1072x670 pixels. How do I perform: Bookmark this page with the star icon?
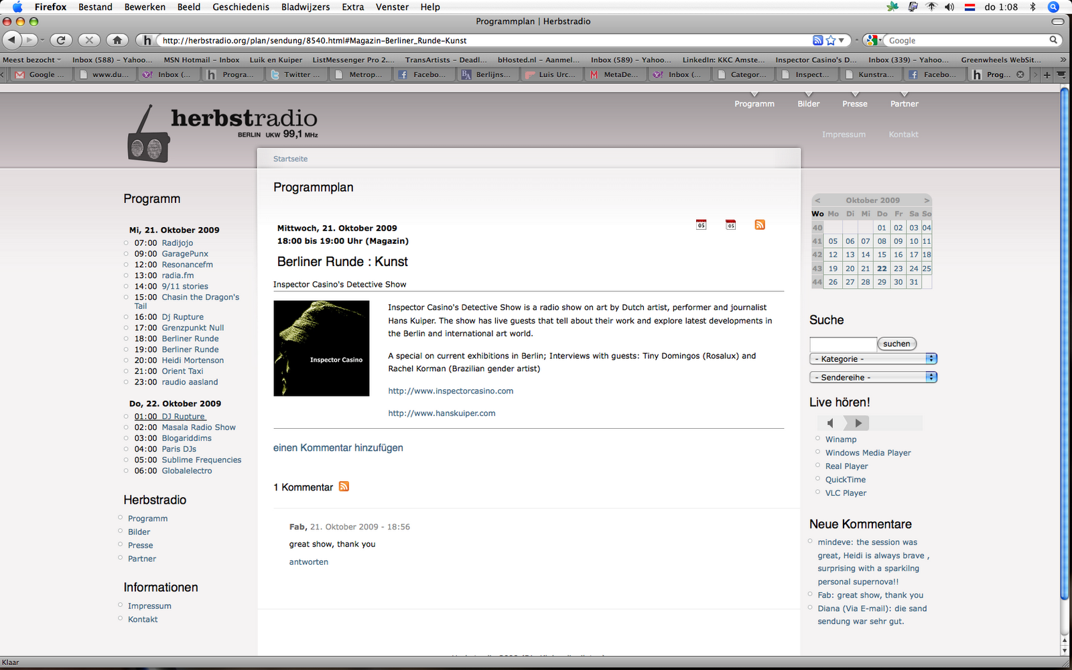[x=831, y=40]
